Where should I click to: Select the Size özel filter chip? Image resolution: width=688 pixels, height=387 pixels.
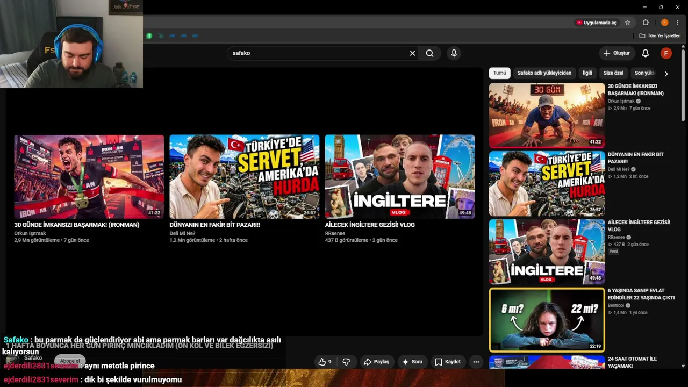613,73
